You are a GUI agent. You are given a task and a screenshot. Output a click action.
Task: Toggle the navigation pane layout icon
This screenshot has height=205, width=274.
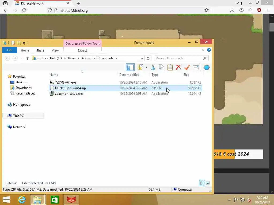tap(130, 67)
